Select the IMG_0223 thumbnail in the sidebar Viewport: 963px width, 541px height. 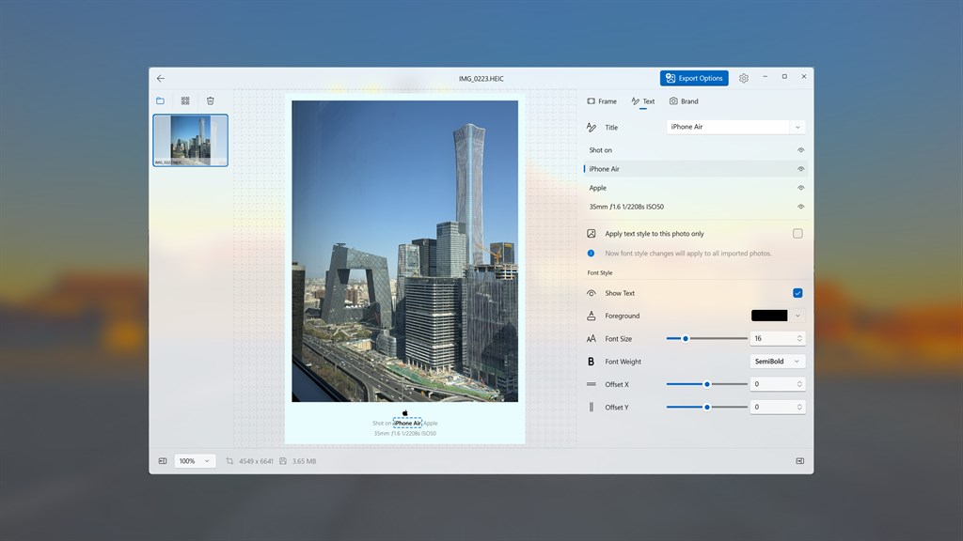pyautogui.click(x=190, y=140)
